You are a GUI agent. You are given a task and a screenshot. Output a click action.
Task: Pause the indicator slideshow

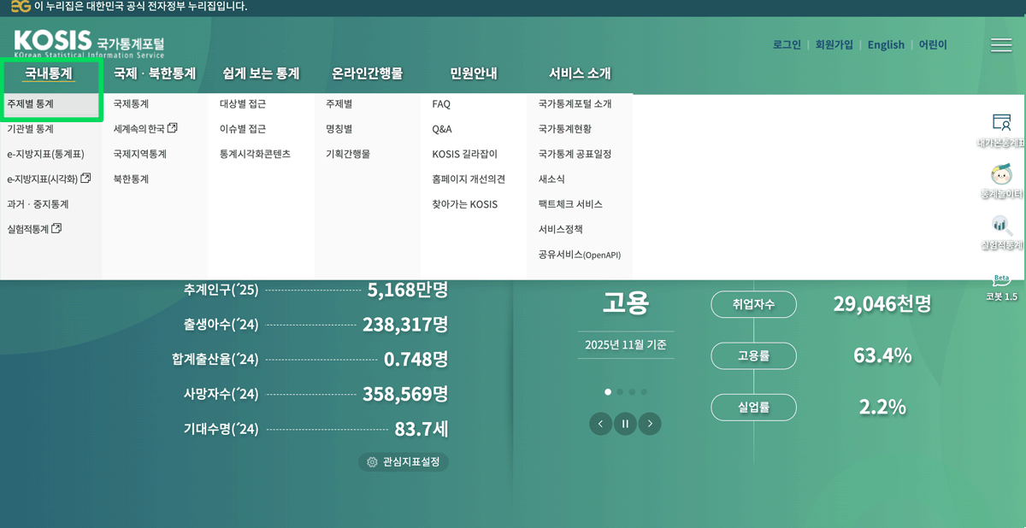click(625, 423)
